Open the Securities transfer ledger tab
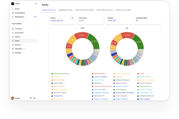This screenshot has height=119, width=179. [84, 10]
